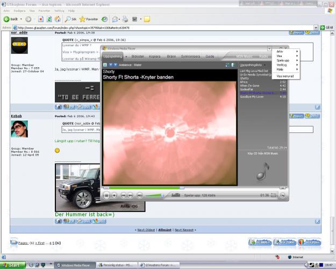Screen dimensions: 336x269
Task: Click the IE Home toolbar icon
Action: tap(57, 19)
